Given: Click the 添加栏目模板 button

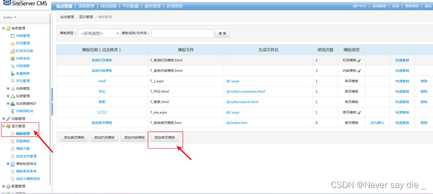Looking at the screenshot, I should (x=104, y=138).
